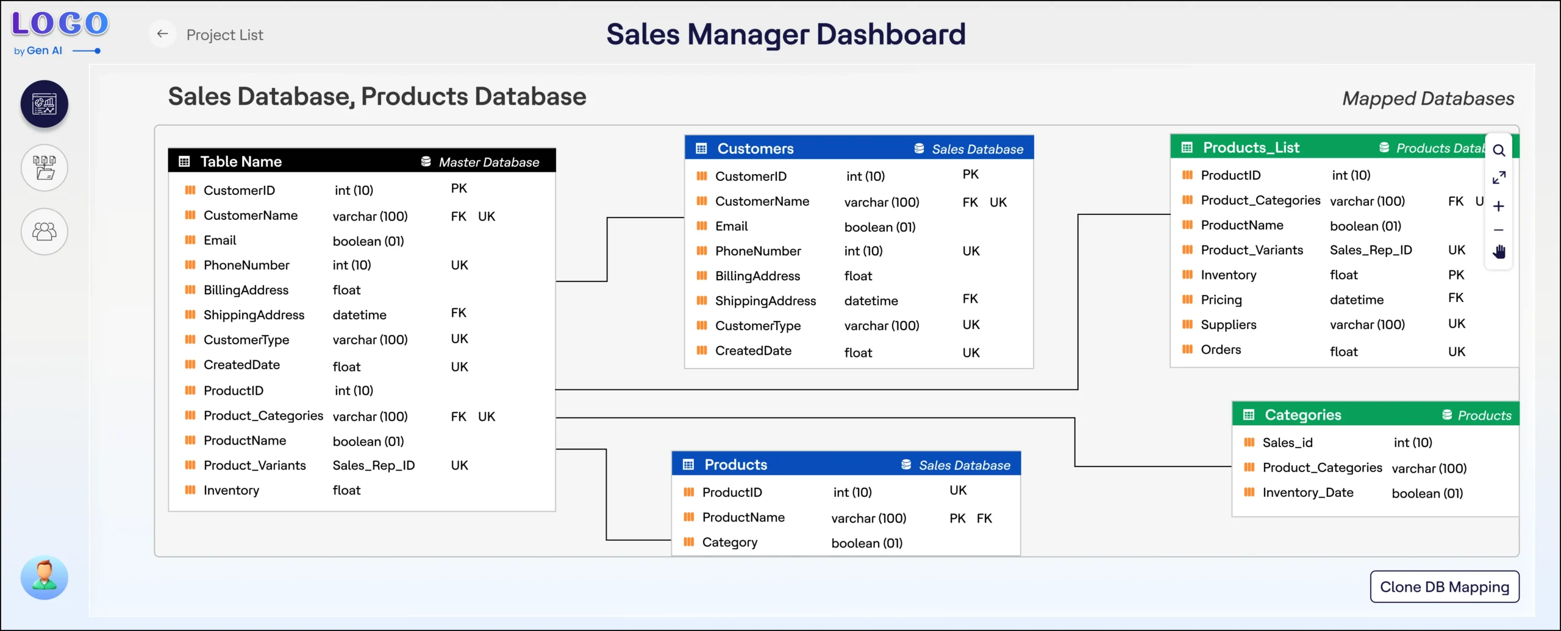Select the Categories table header

pos(1376,414)
